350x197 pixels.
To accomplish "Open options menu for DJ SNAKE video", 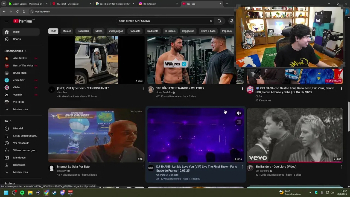I will coord(242,167).
